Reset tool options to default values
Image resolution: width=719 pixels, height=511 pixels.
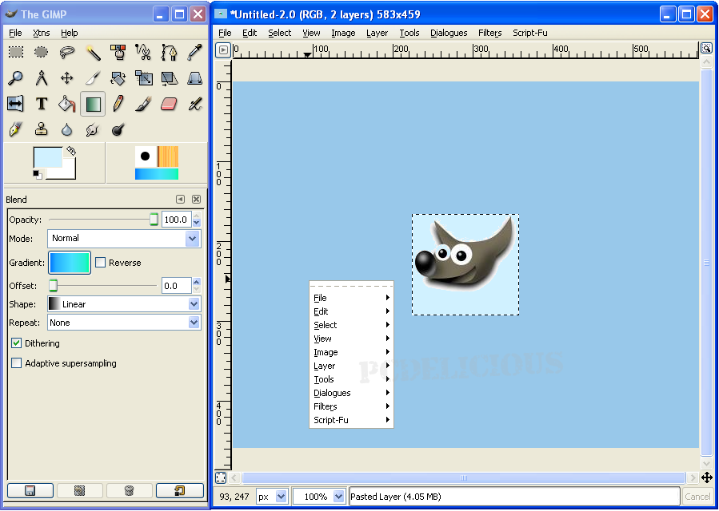(x=180, y=491)
